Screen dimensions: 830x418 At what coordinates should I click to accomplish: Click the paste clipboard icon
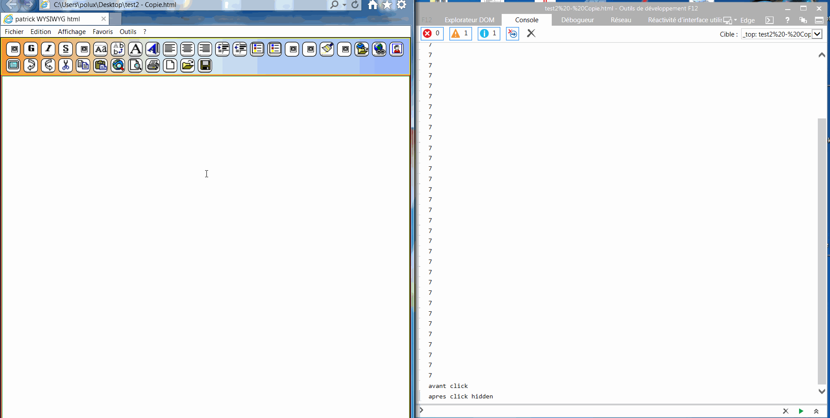tap(101, 65)
